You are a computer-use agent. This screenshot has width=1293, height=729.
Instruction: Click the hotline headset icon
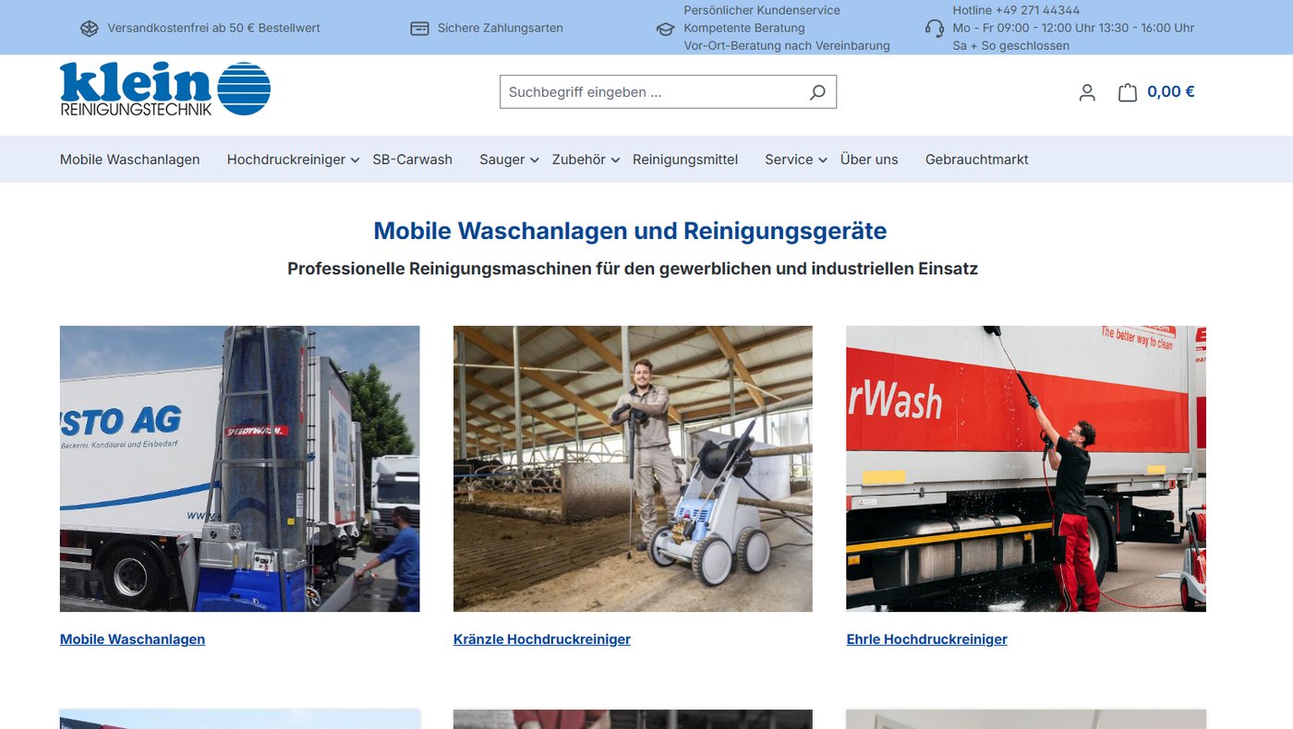[x=935, y=28]
